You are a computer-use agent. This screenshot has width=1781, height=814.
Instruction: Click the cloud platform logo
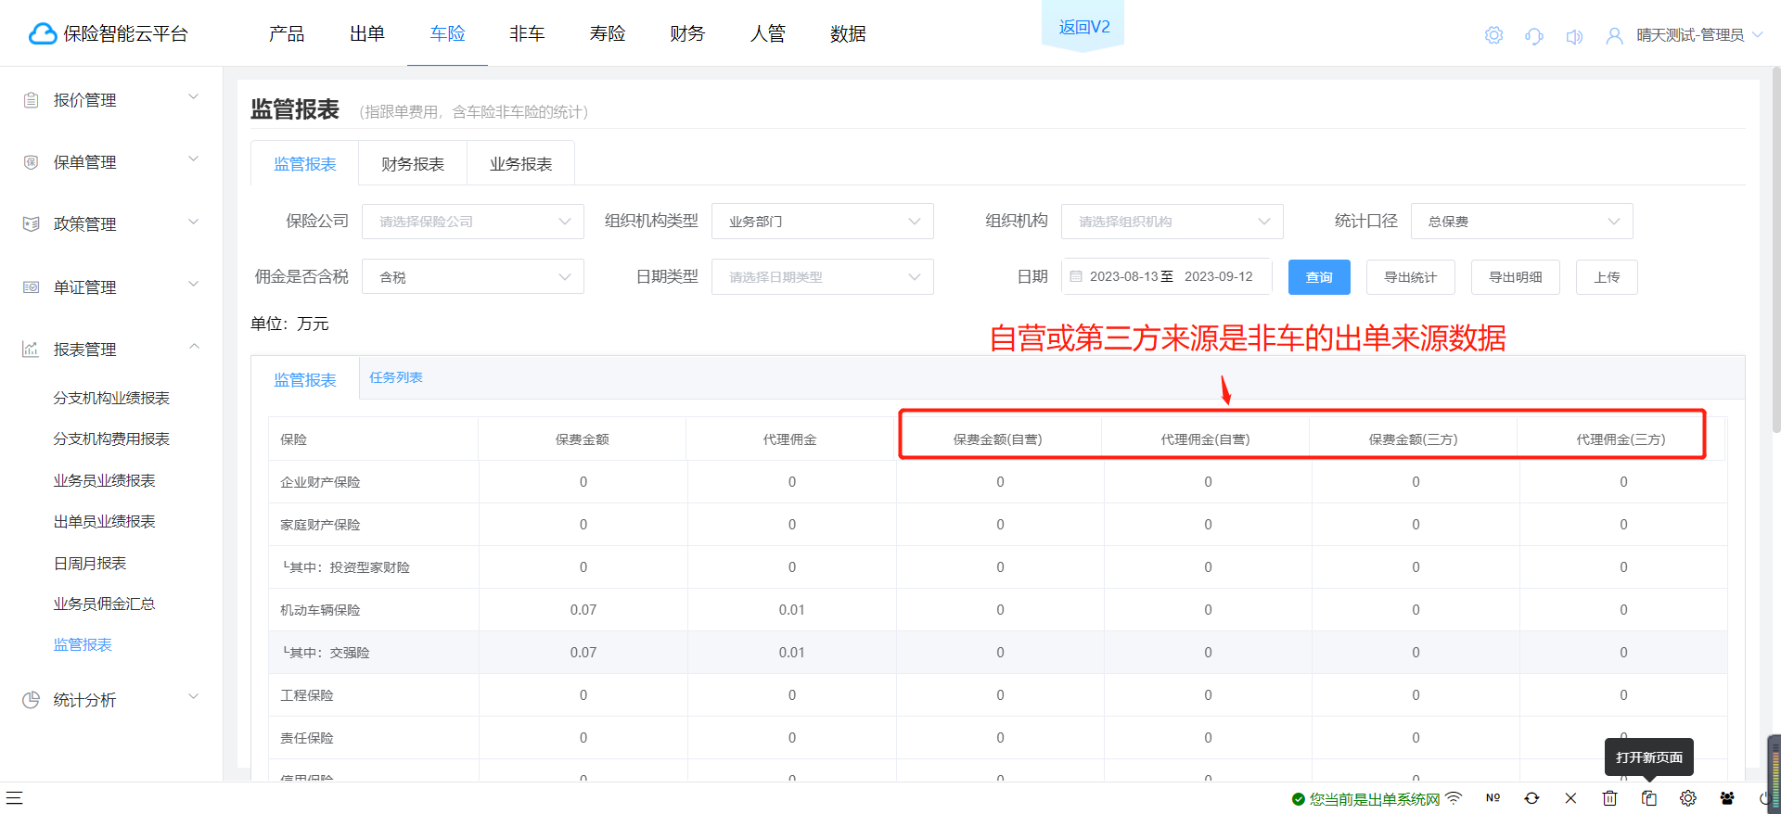(x=43, y=34)
